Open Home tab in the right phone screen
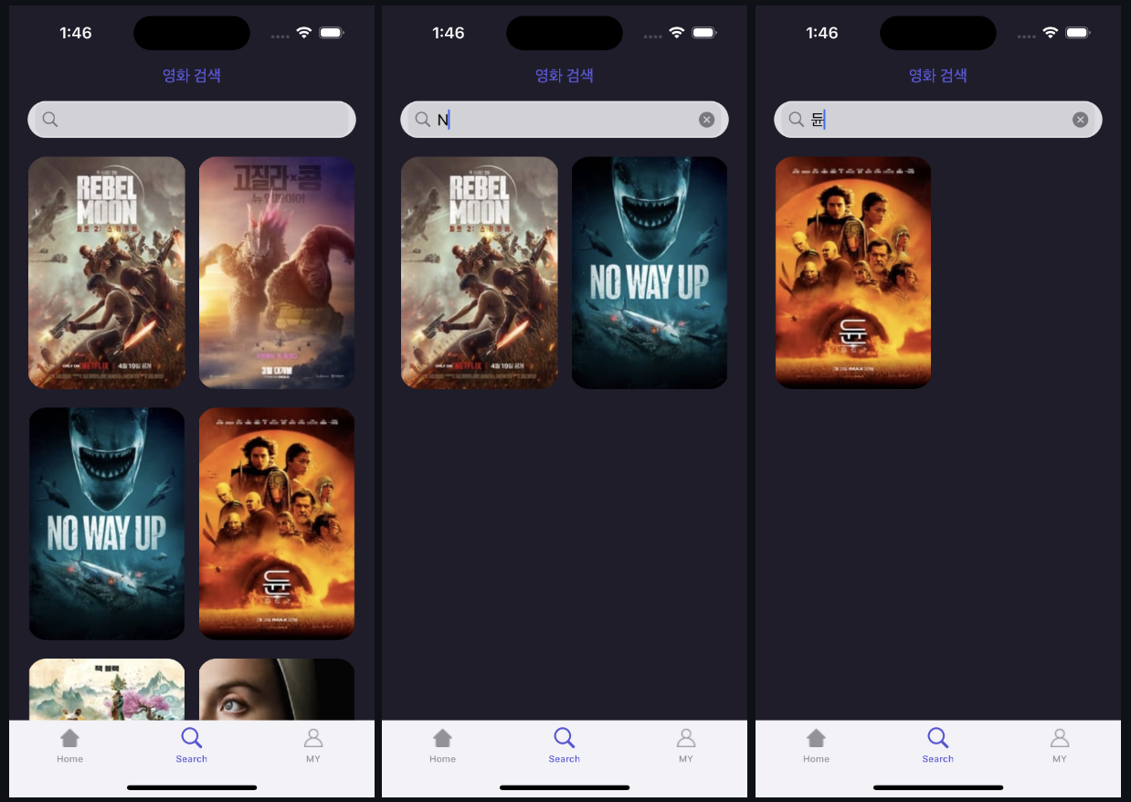The image size is (1131, 802). (x=816, y=745)
